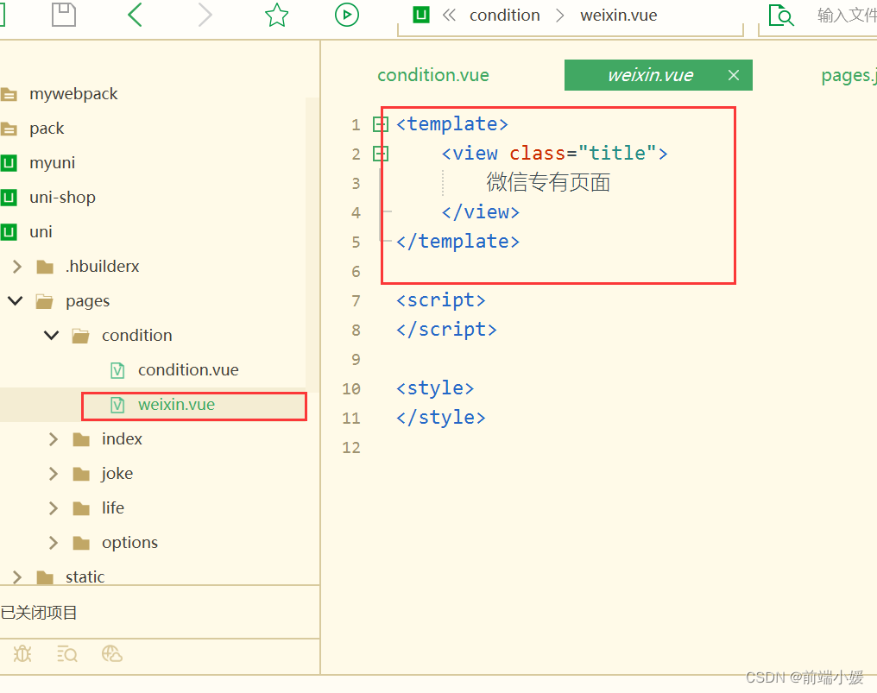Click the globe preview icon at bottom
This screenshot has width=877, height=693.
coord(112,653)
